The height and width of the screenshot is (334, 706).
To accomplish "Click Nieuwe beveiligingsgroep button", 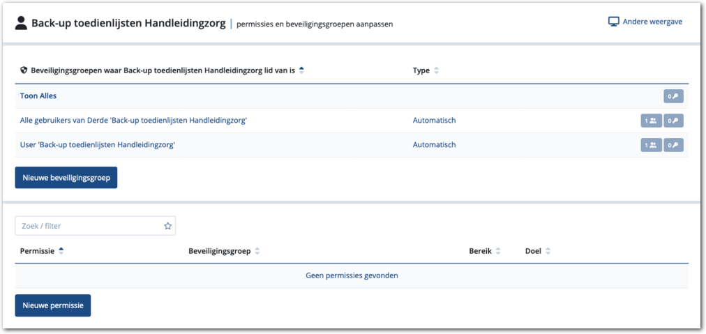I will [66, 178].
